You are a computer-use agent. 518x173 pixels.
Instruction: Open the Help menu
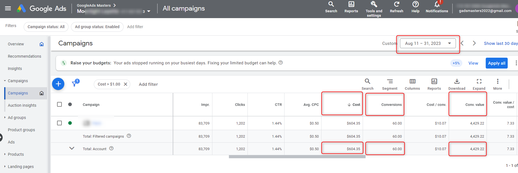(x=415, y=7)
